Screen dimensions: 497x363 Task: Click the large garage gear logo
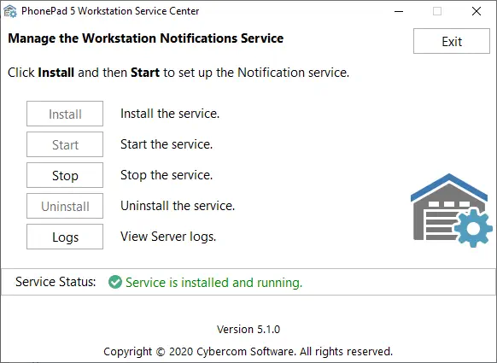(452, 210)
